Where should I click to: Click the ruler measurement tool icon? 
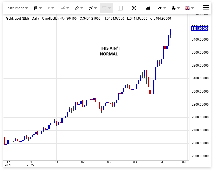point(77,8)
